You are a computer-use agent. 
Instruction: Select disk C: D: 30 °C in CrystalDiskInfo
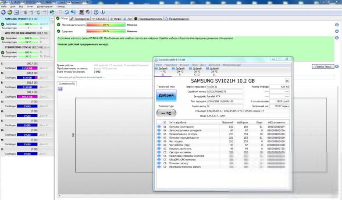click(x=197, y=72)
